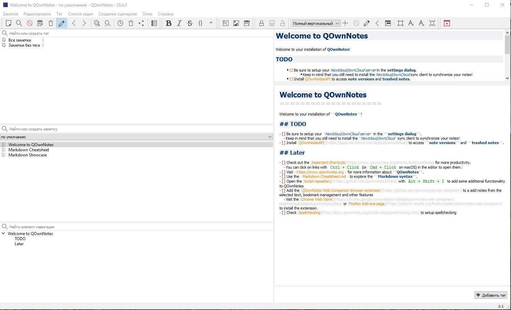The height and width of the screenshot is (310, 511).
Task: Open the Редактировать menu
Action: click(37, 14)
